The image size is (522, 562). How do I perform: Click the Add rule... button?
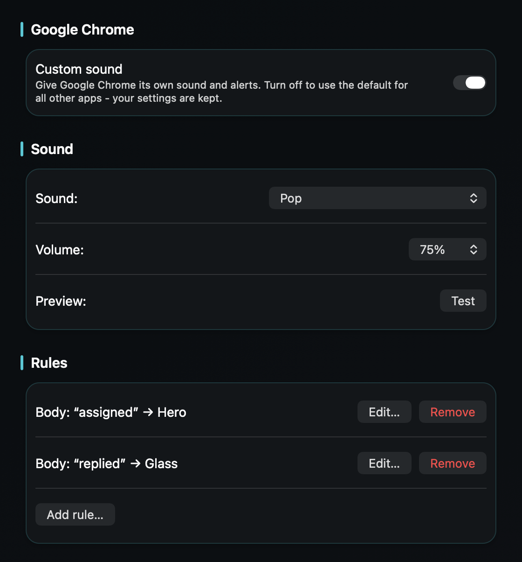point(75,514)
